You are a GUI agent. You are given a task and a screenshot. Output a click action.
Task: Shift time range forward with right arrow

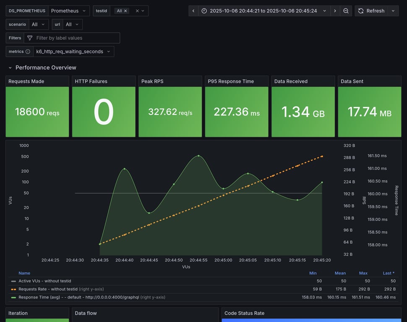click(335, 11)
